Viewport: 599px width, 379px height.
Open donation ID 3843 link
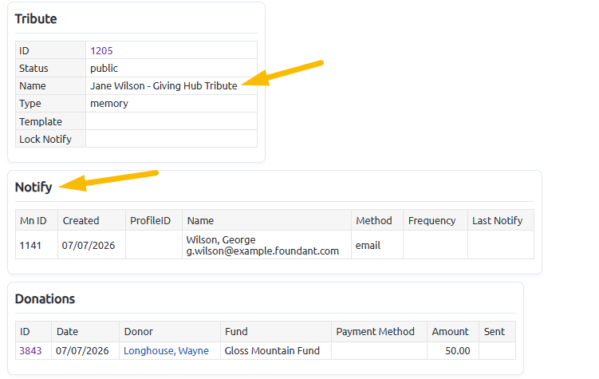click(30, 351)
